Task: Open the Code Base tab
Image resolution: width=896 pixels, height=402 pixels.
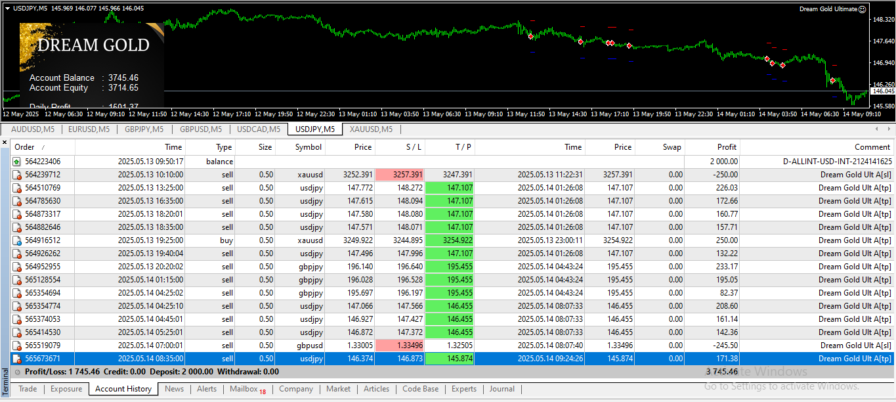Action: pyautogui.click(x=421, y=389)
